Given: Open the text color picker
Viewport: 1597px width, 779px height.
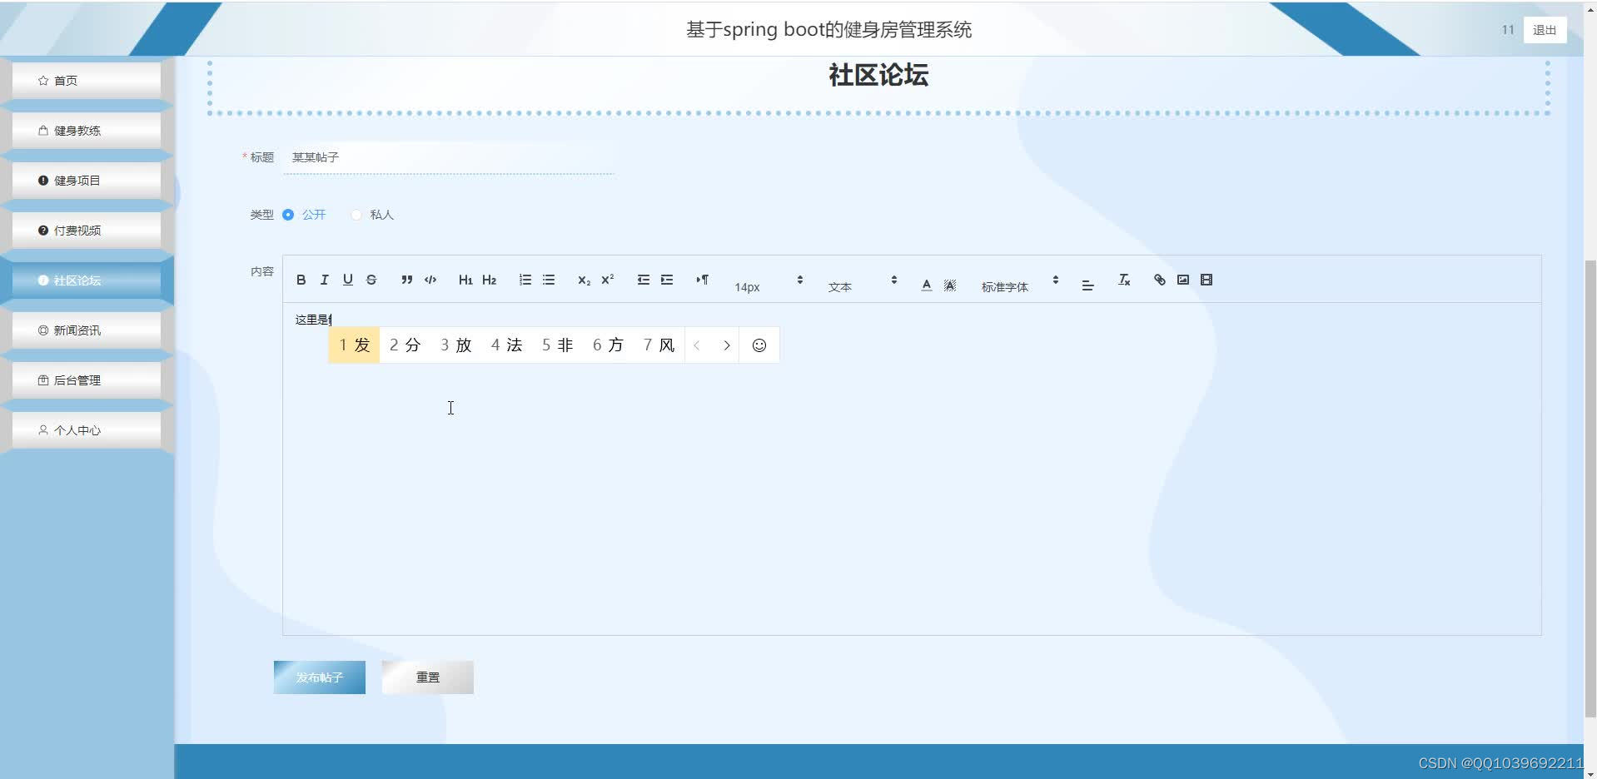Looking at the screenshot, I should [926, 285].
